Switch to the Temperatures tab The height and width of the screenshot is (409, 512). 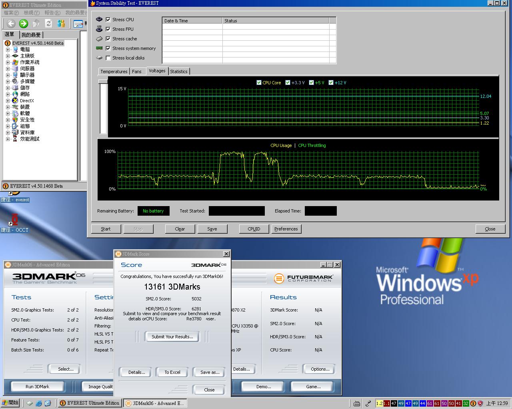click(114, 71)
